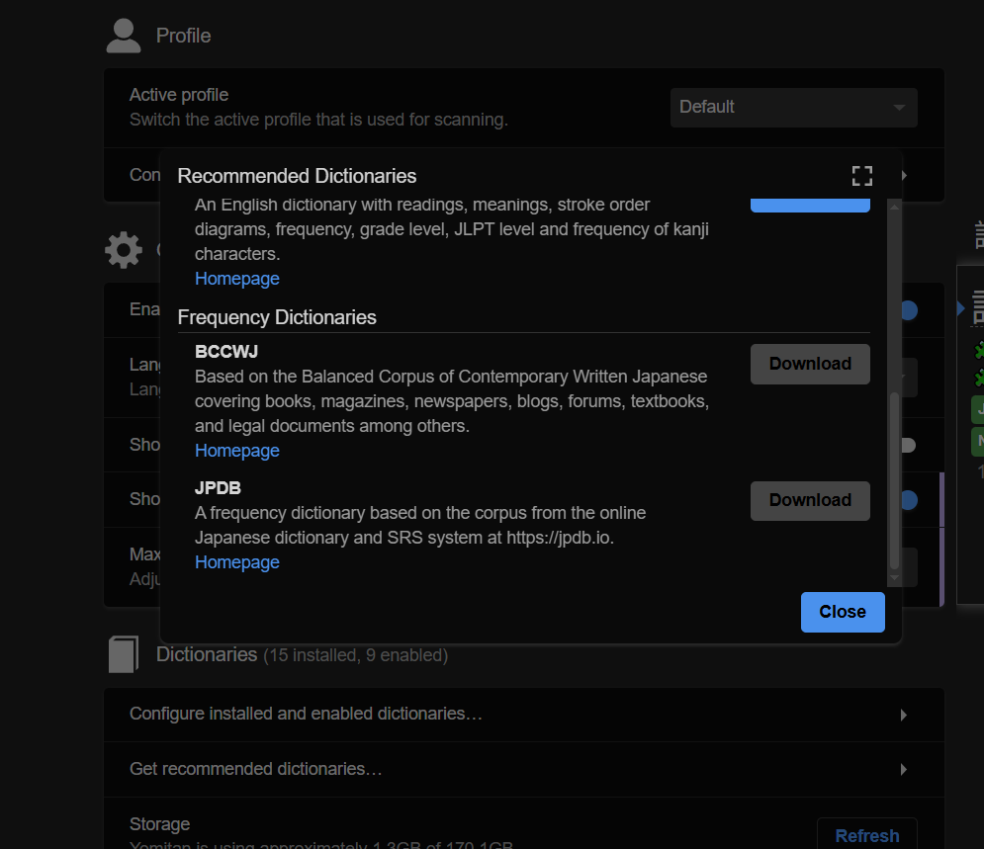The width and height of the screenshot is (984, 849).
Task: Toggle the gray off switch behind the dialog
Action: 908,445
